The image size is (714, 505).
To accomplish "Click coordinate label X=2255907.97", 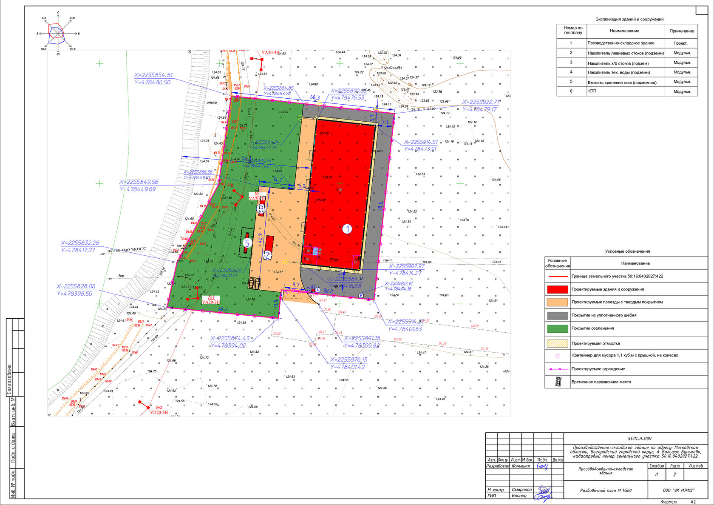I will pyautogui.click(x=407, y=266).
